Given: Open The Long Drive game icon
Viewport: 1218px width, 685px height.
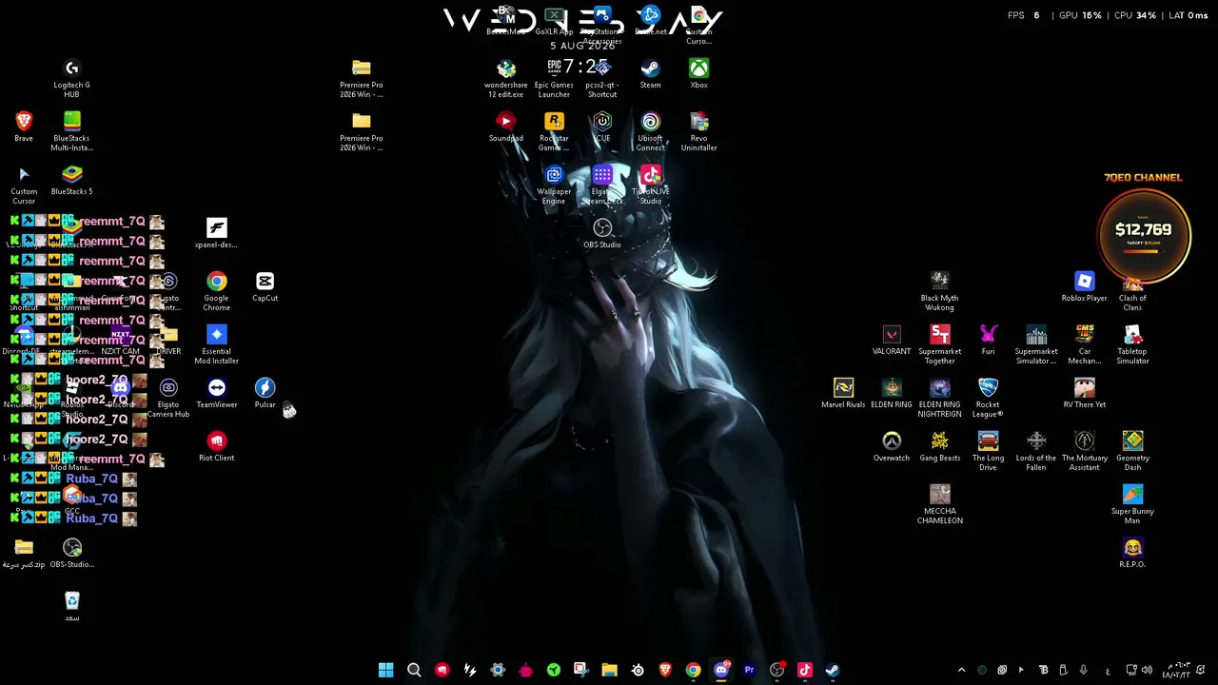Looking at the screenshot, I should click(x=988, y=441).
